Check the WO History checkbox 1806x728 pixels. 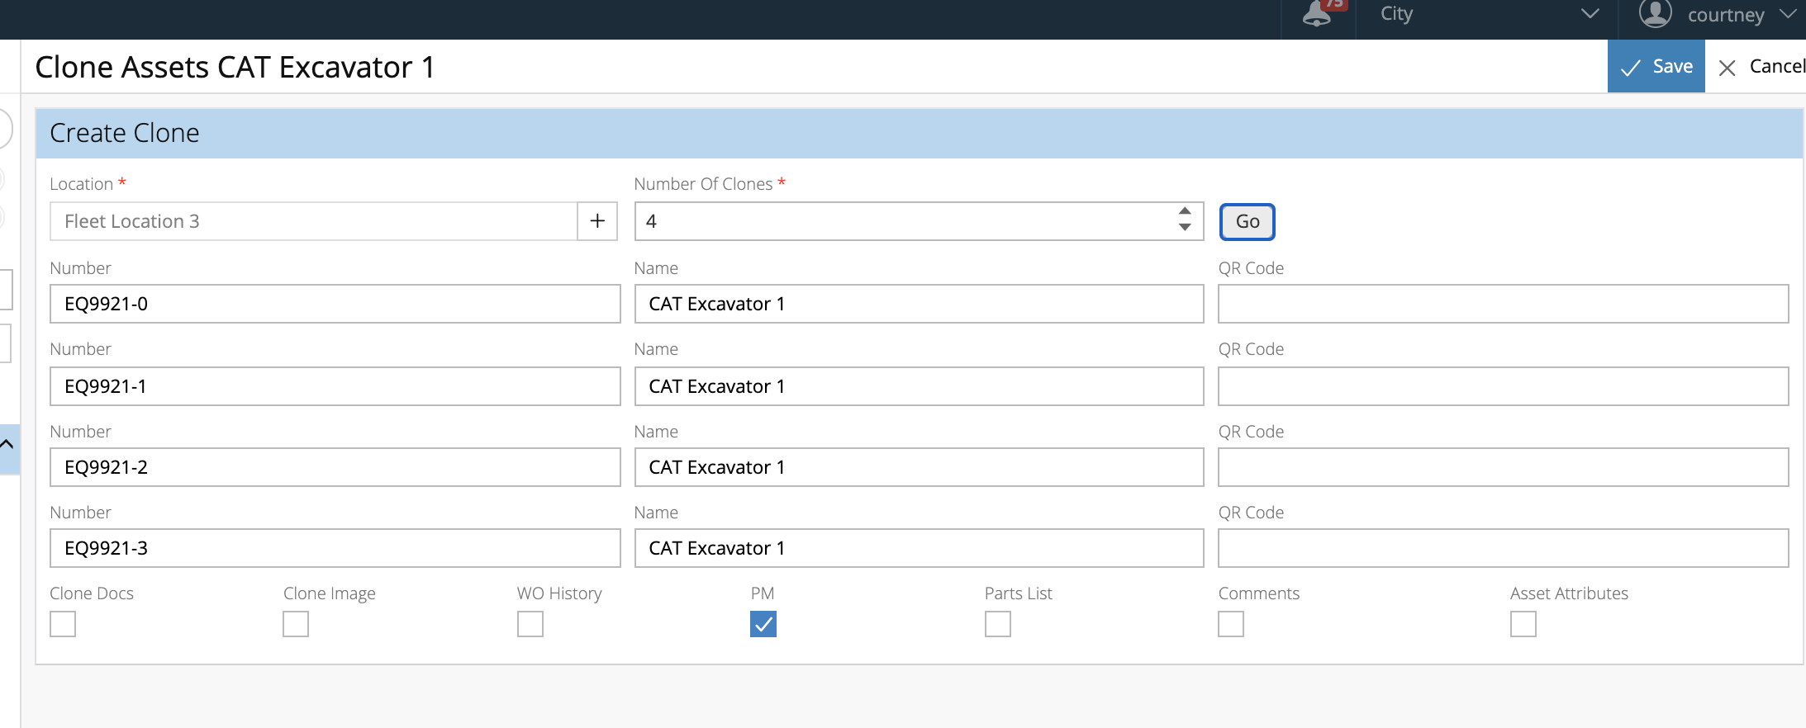click(x=530, y=624)
